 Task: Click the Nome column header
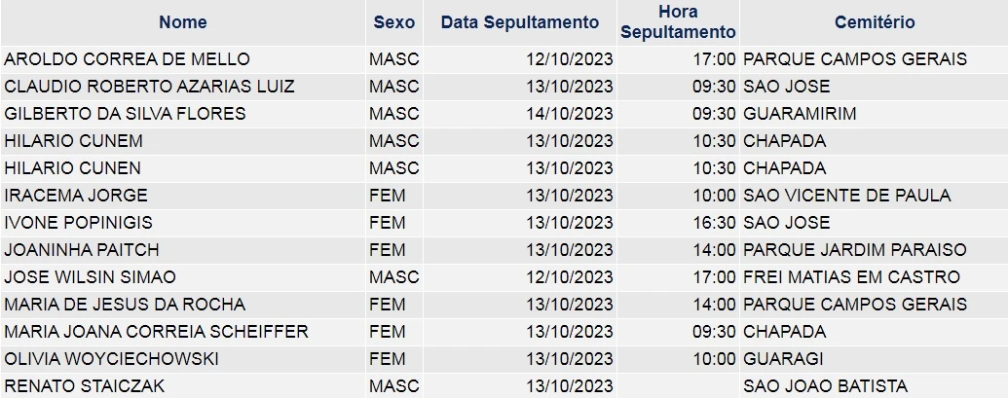tap(183, 22)
